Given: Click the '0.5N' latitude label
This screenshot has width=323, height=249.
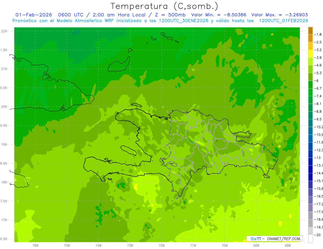Looking at the screenshot, I should coord(3,88).
